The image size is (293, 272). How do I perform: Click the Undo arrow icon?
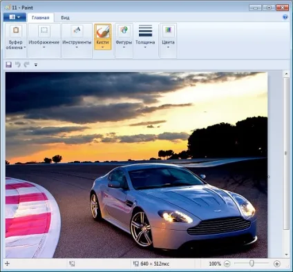point(18,65)
